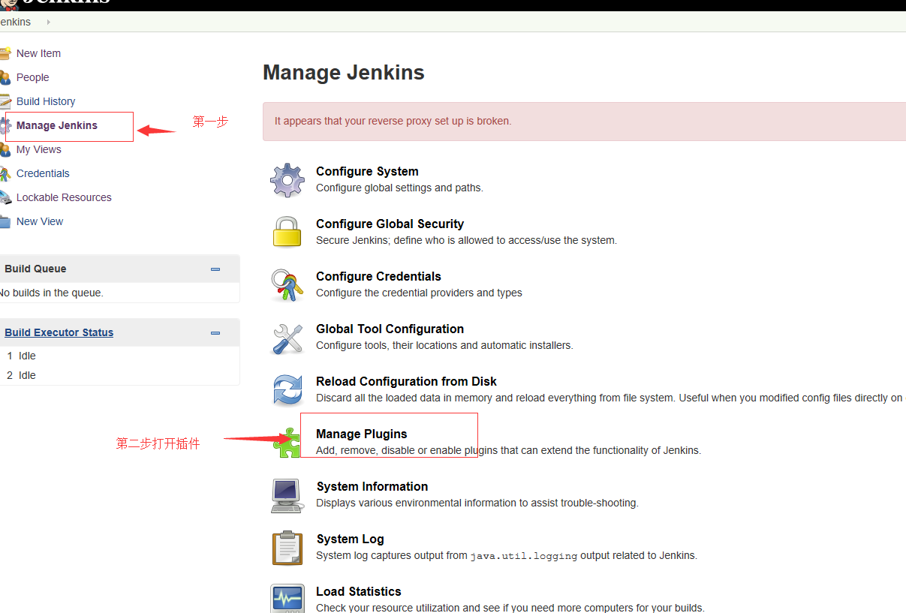906x613 pixels.
Task: Click the System Information computer icon
Action: point(287,495)
